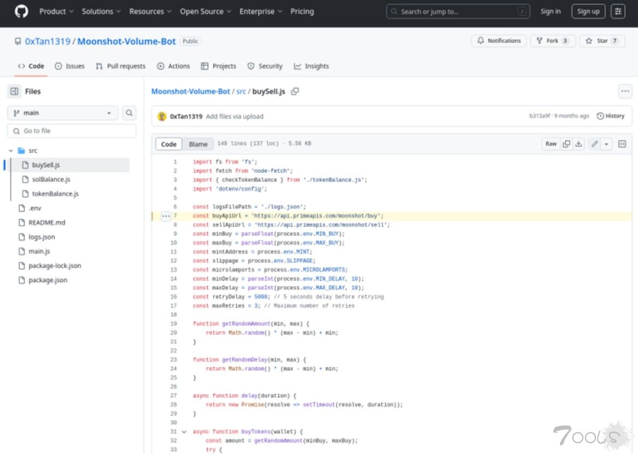The height and width of the screenshot is (454, 638).
Task: Open the main branch selector dropdown
Action: coord(63,113)
